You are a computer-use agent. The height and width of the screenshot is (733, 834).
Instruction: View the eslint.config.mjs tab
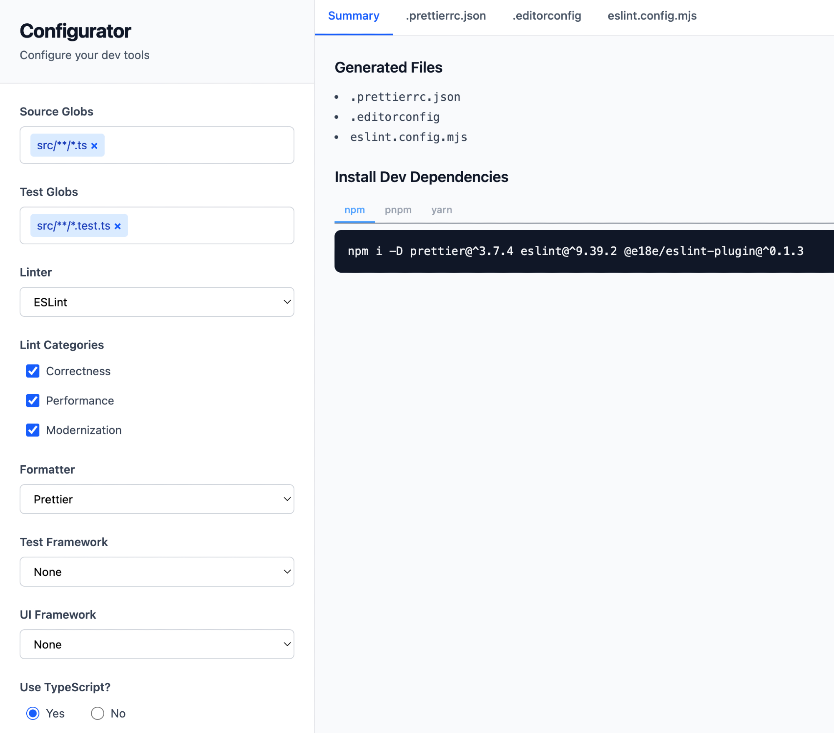click(x=652, y=16)
